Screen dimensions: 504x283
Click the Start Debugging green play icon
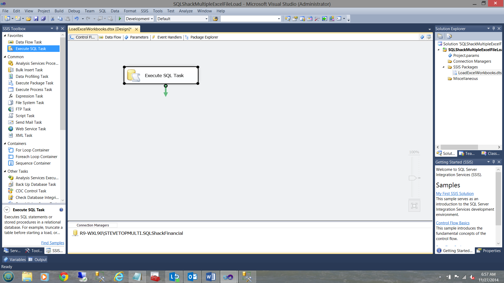[120, 19]
